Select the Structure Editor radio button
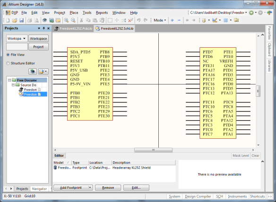Image resolution: width=276 pixels, height=202 pixels. 8,63
